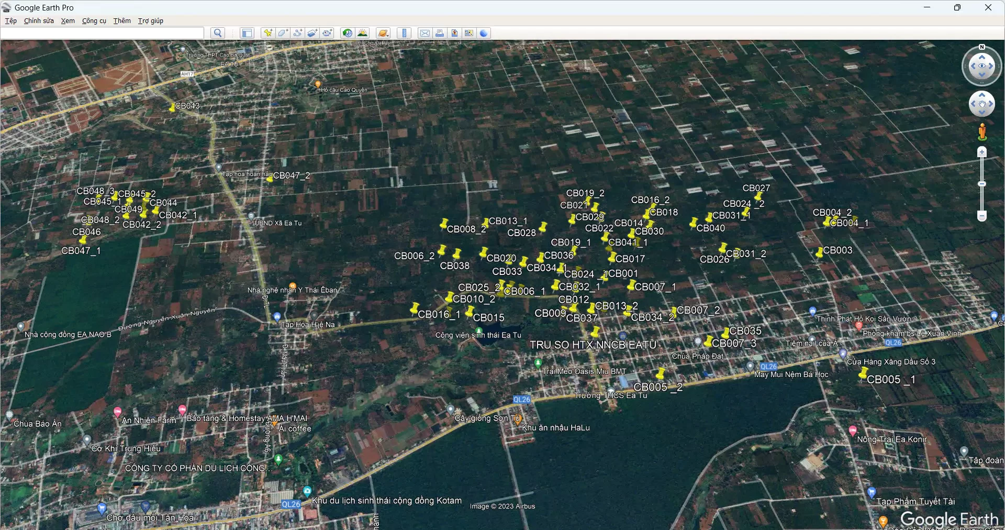1005x530 pixels.
Task: Click the CB035 placemark pin
Action: coord(725,333)
